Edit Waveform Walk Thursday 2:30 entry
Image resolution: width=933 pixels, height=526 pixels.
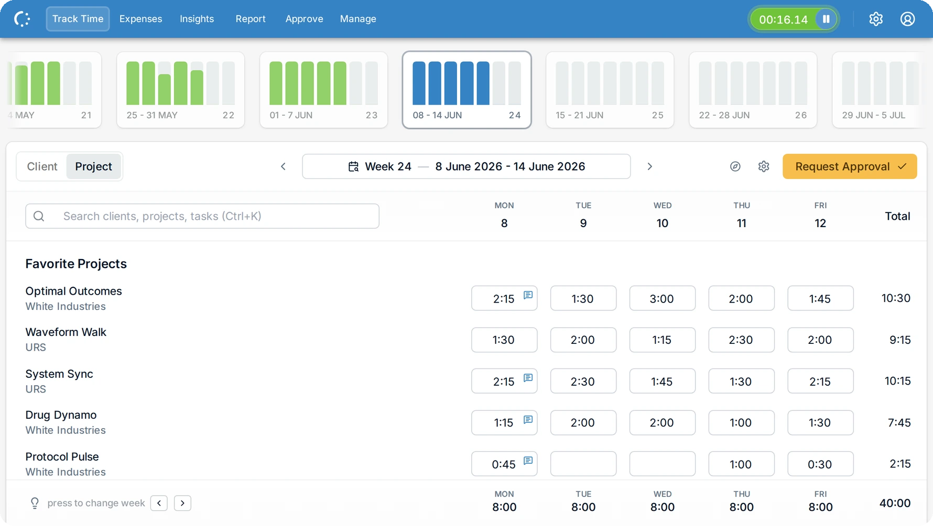pos(742,340)
